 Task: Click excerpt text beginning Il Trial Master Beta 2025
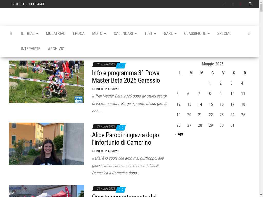(x=130, y=104)
